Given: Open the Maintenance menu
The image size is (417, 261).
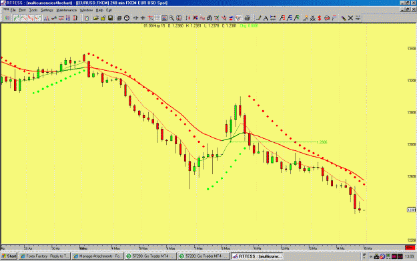Looking at the screenshot, I should click(67, 10).
